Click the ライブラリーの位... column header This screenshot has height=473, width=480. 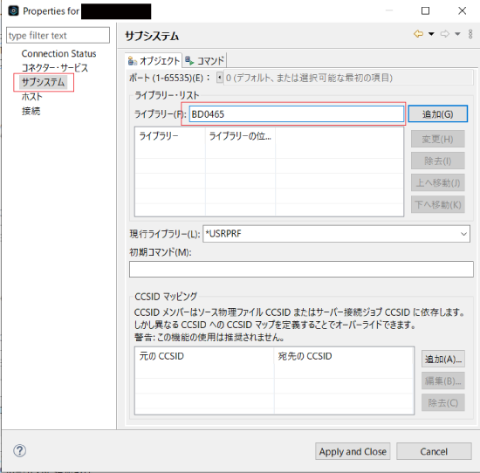pyautogui.click(x=240, y=136)
